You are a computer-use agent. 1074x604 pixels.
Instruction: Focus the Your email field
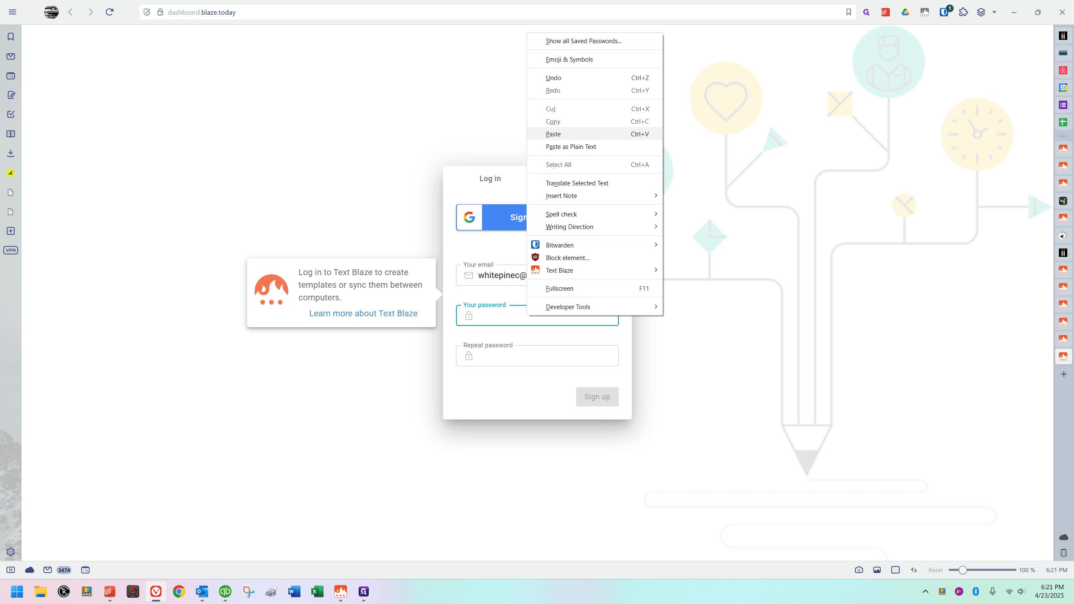point(492,275)
